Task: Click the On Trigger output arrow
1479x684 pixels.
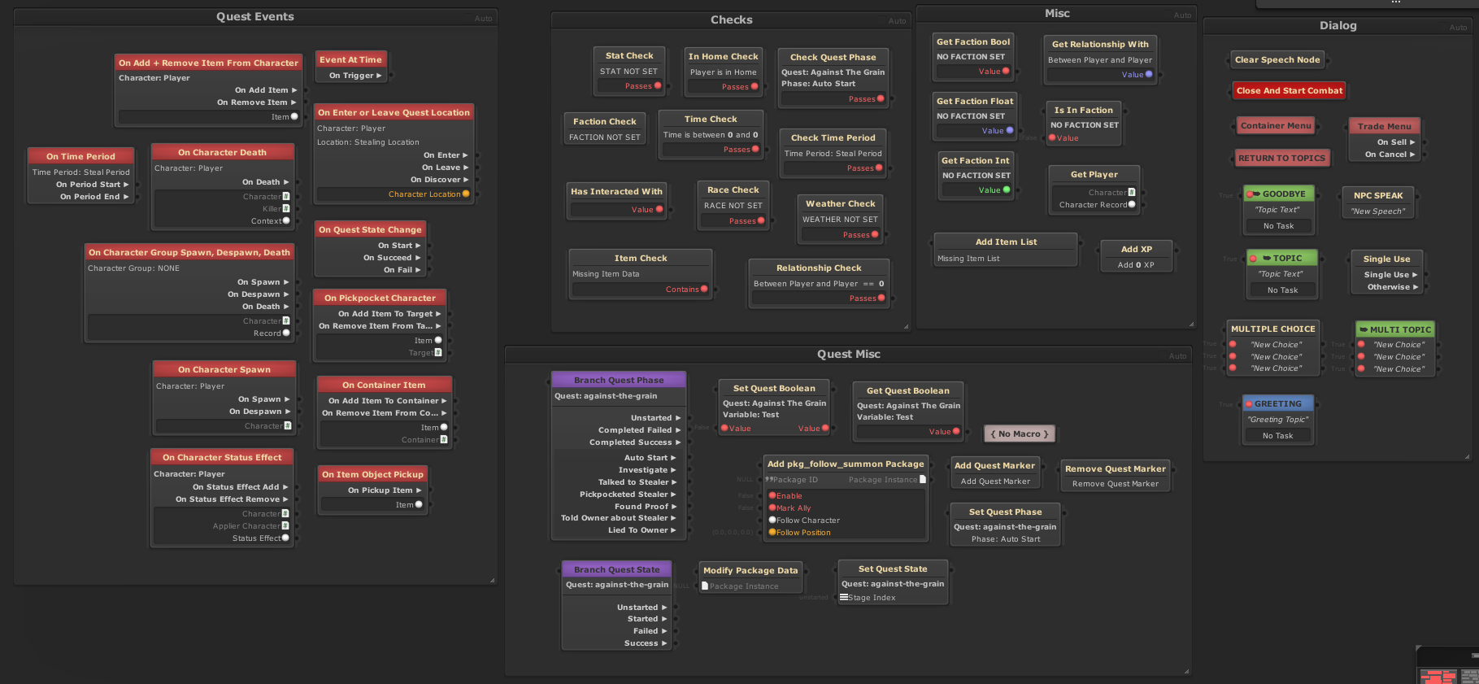Action: pos(379,76)
